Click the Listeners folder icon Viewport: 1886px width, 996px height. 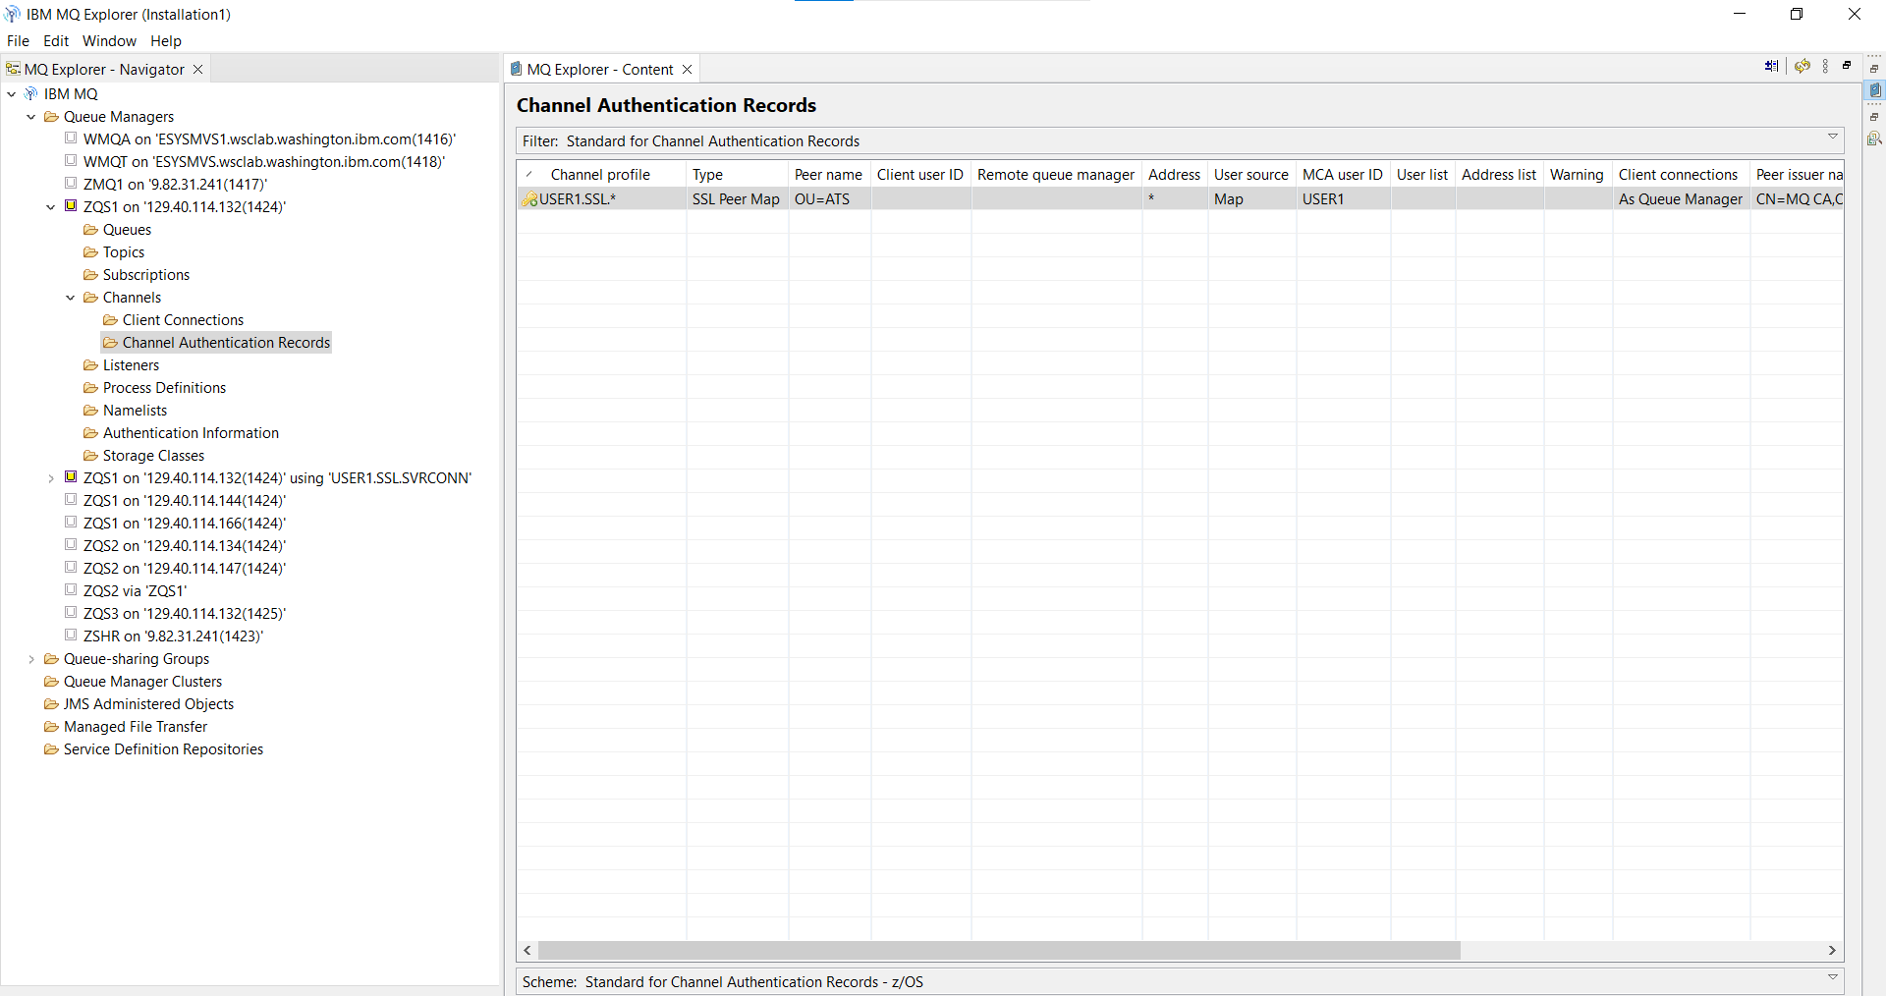click(x=90, y=365)
